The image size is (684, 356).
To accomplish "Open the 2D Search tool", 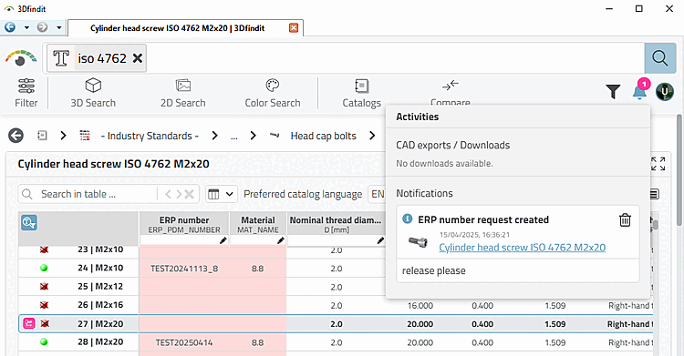I will (x=182, y=93).
